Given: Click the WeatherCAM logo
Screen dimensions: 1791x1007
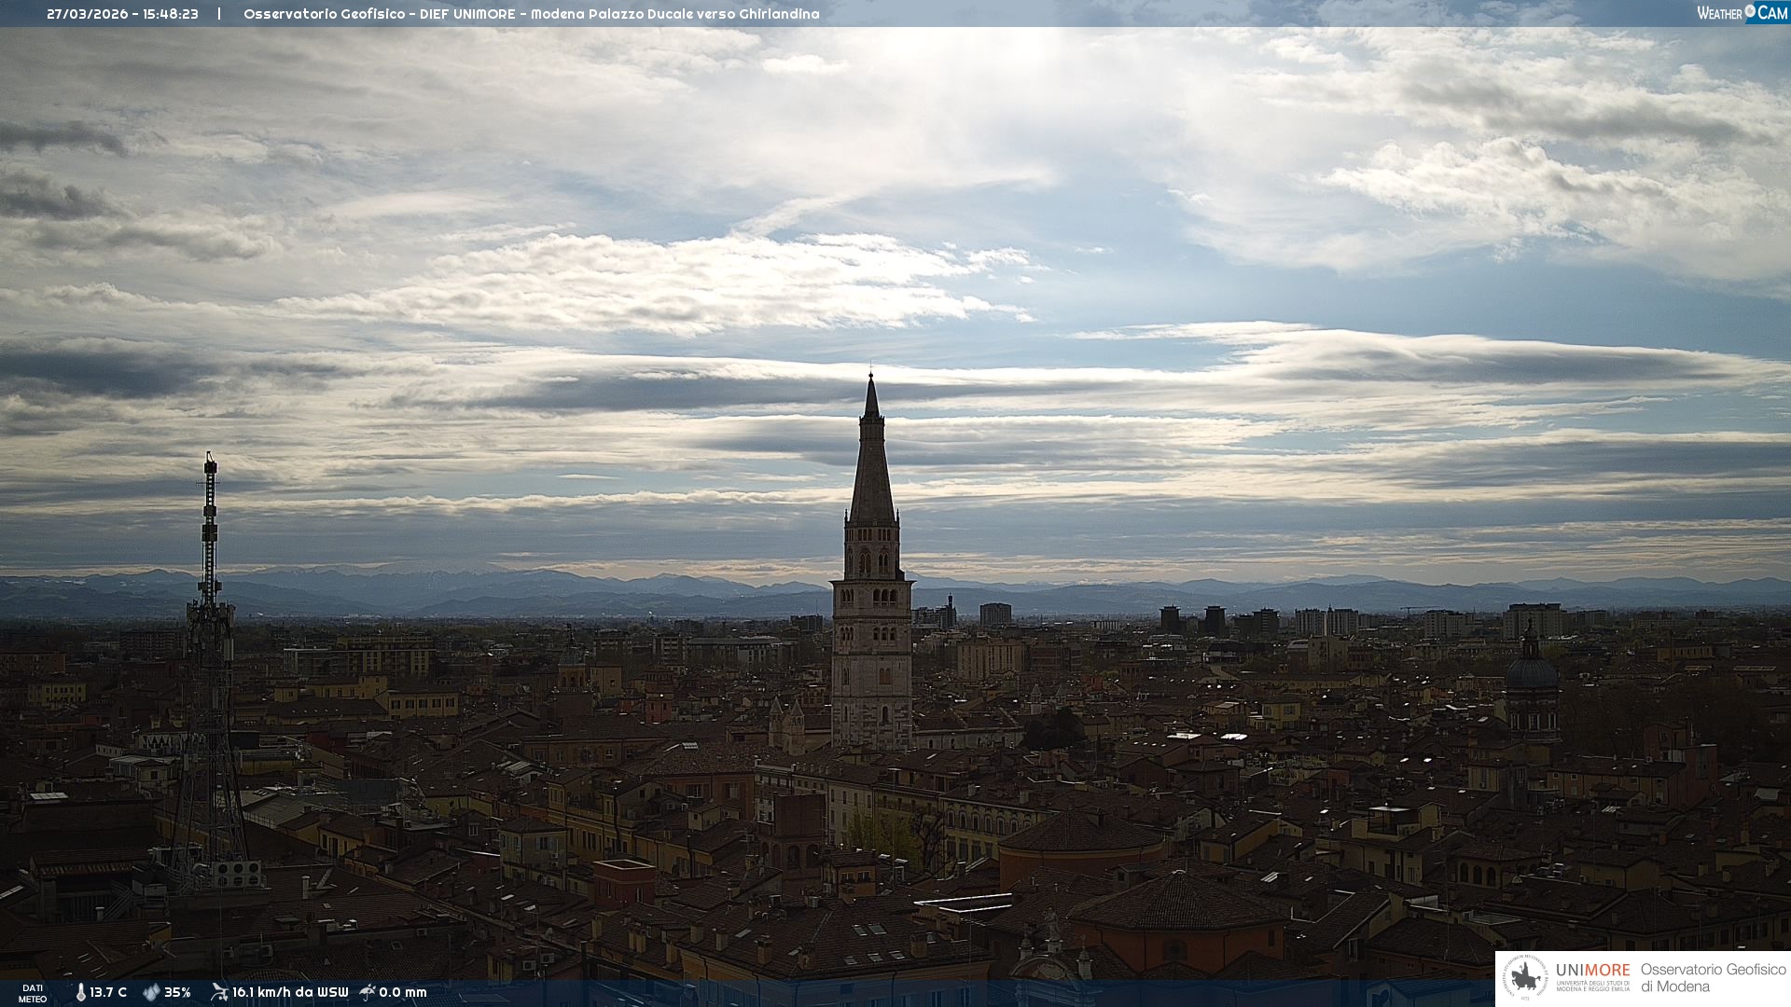Looking at the screenshot, I should point(1742,13).
